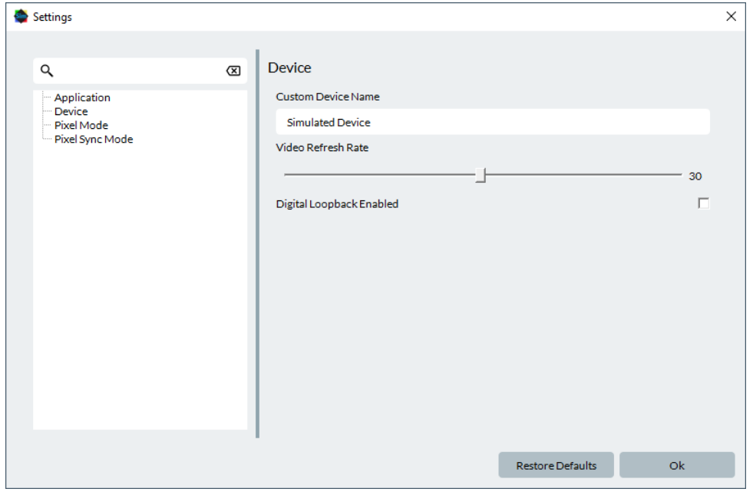Go to the Pixel Mode settings page
Viewport: 753px width, 492px height.
click(x=81, y=125)
